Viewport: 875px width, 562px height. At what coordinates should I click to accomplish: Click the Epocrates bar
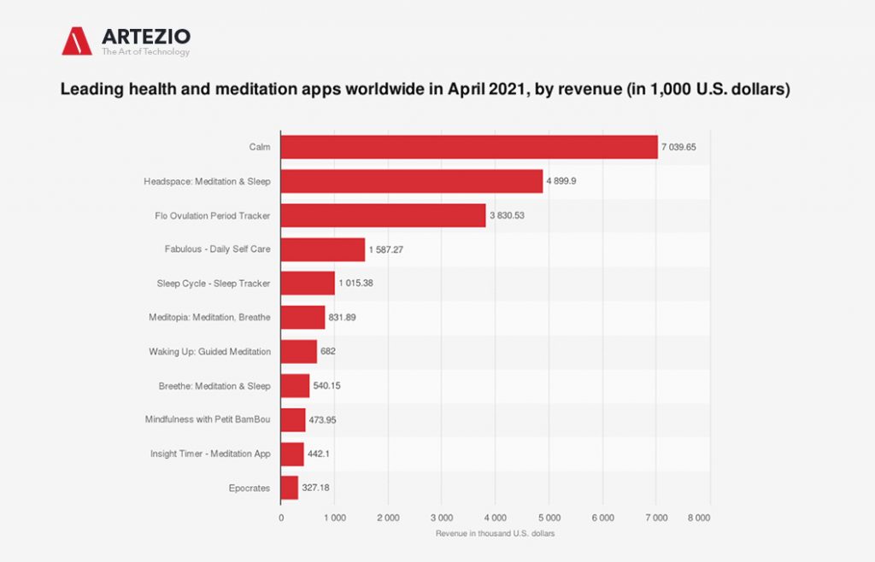pos(290,488)
